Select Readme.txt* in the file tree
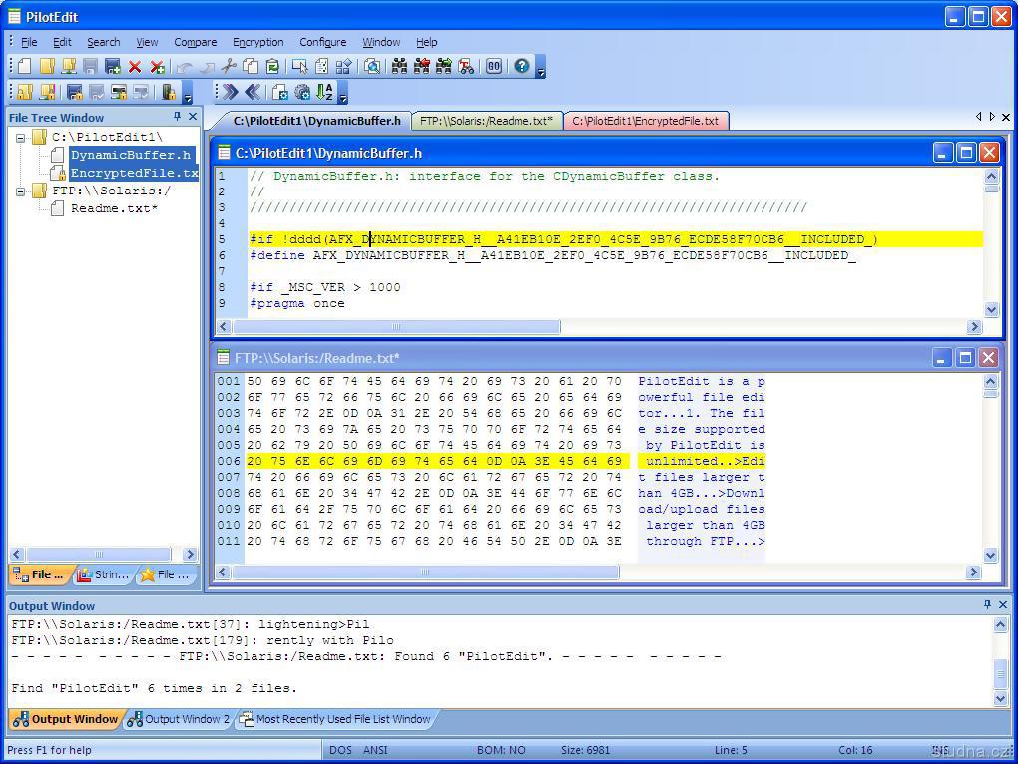This screenshot has width=1018, height=764. 114,208
